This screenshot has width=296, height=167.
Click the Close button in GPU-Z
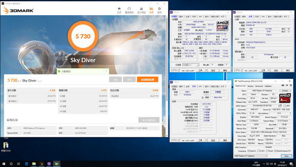pyautogui.click(x=286, y=156)
